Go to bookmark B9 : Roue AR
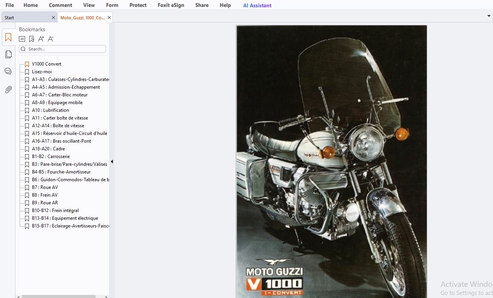 pyautogui.click(x=45, y=203)
